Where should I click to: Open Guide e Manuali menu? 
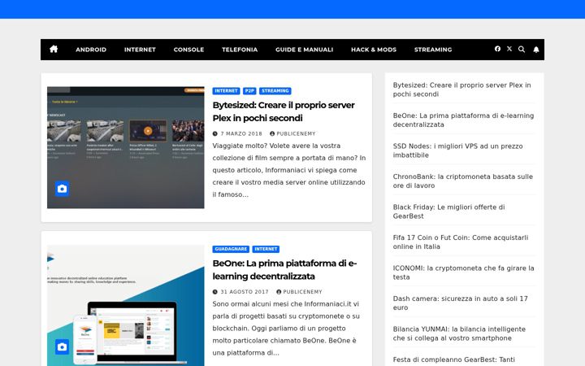pos(305,50)
